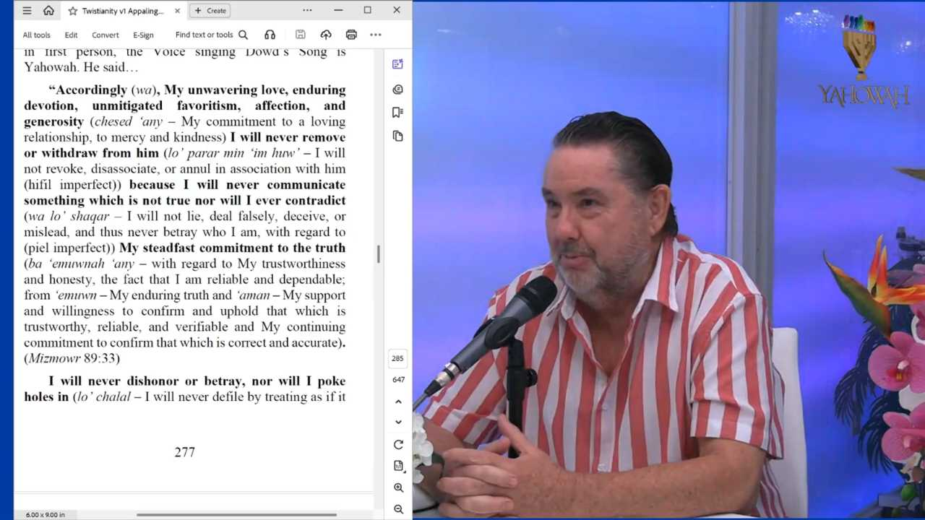Open All tools menu
The height and width of the screenshot is (520, 925).
36,35
